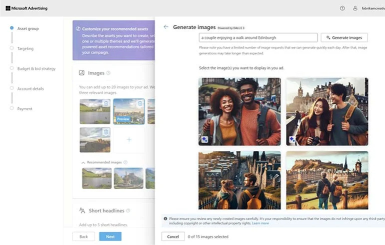
Task: Select the hikers facing castle generated image
Action: [327, 180]
